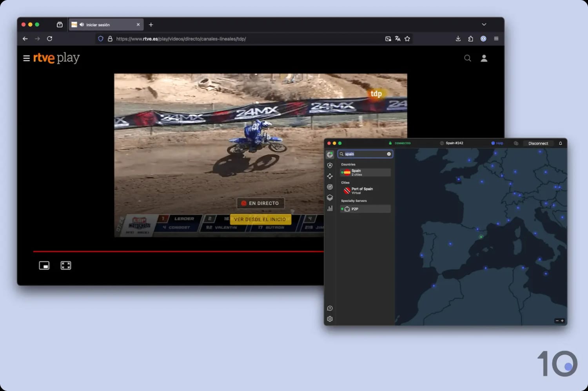Click the tracking protection shield icon

tap(101, 39)
